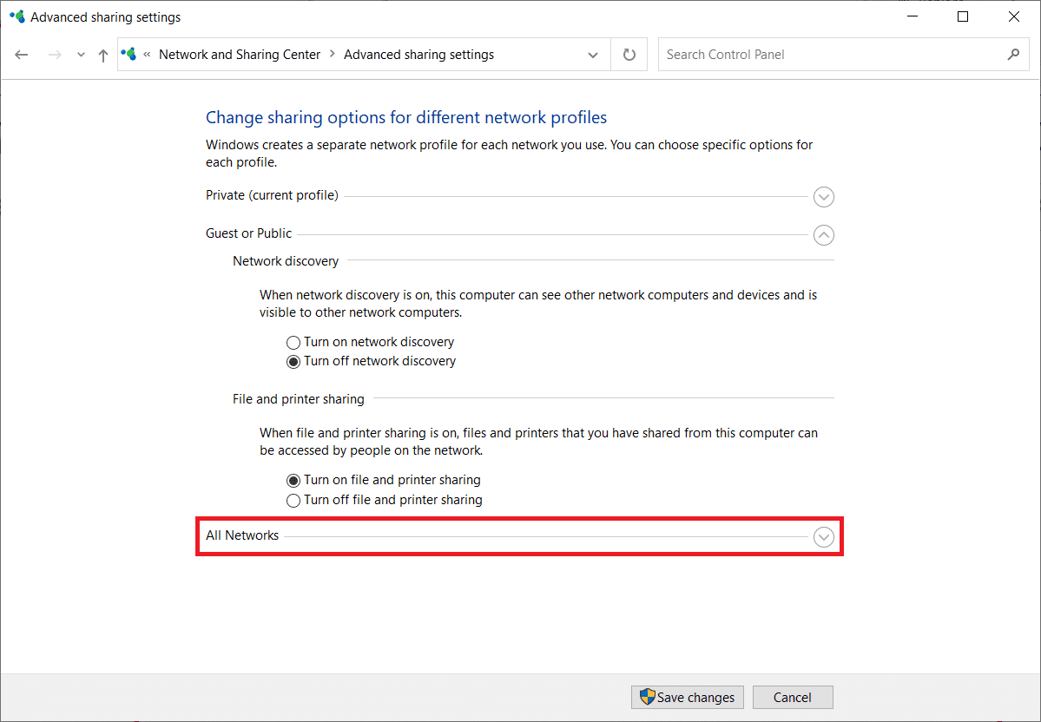Click the breadcrumb address dropdown chevron

click(593, 54)
